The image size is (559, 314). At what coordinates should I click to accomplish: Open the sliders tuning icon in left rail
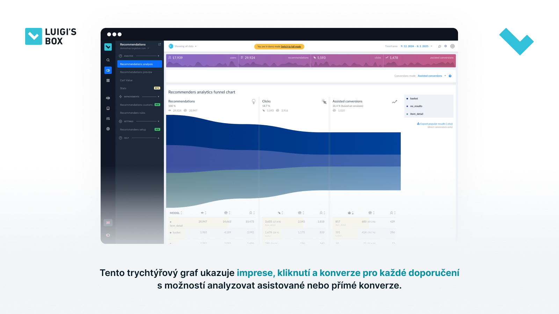108,119
